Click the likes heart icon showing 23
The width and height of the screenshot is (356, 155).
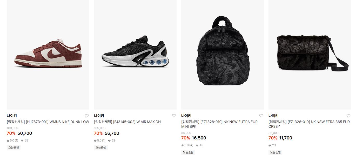pyautogui.click(x=270, y=145)
